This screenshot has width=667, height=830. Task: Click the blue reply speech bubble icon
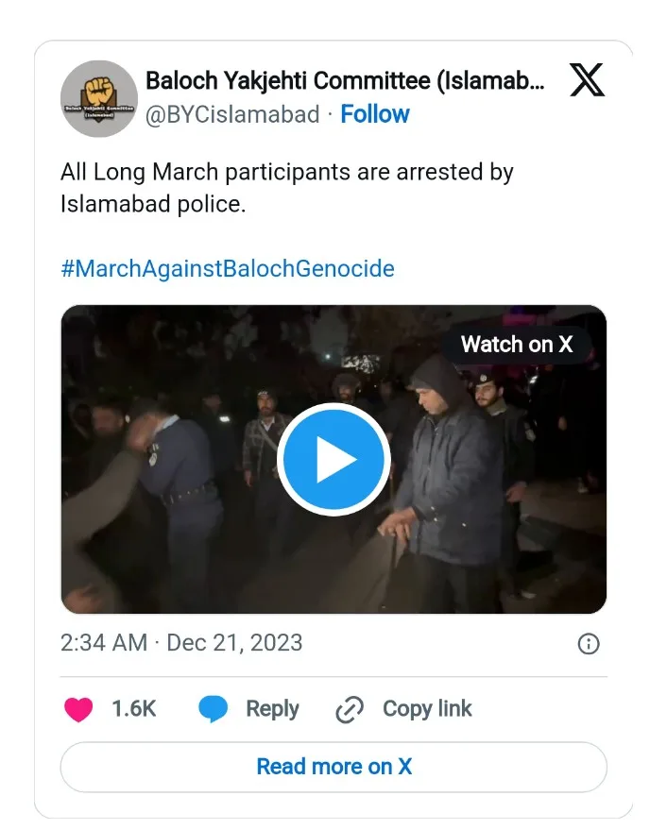(x=214, y=709)
